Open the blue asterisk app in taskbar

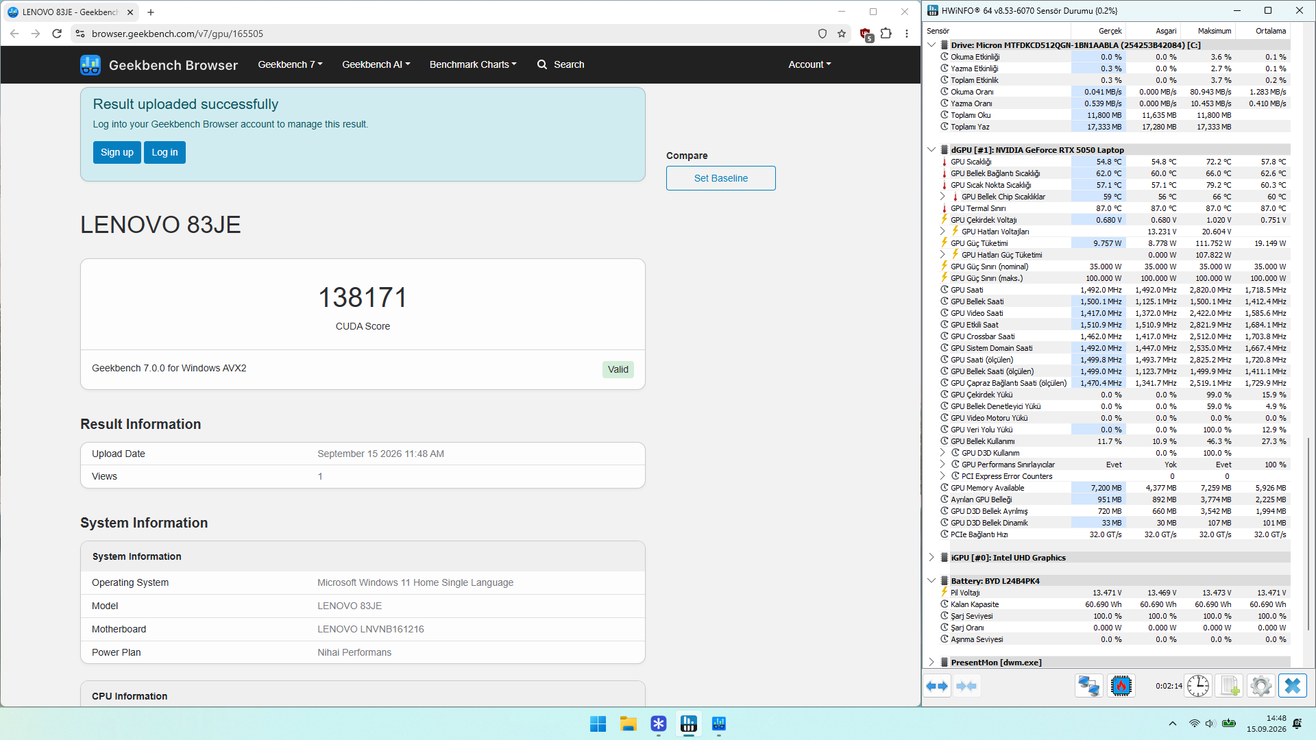(x=659, y=724)
